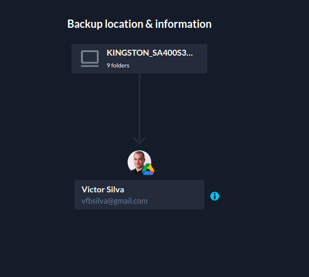Click the KINGSTON_SA400S3... device name
This screenshot has height=277, width=309.
point(149,53)
